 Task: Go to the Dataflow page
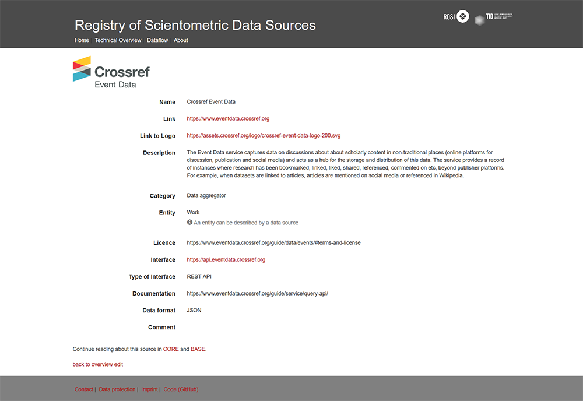tap(157, 40)
